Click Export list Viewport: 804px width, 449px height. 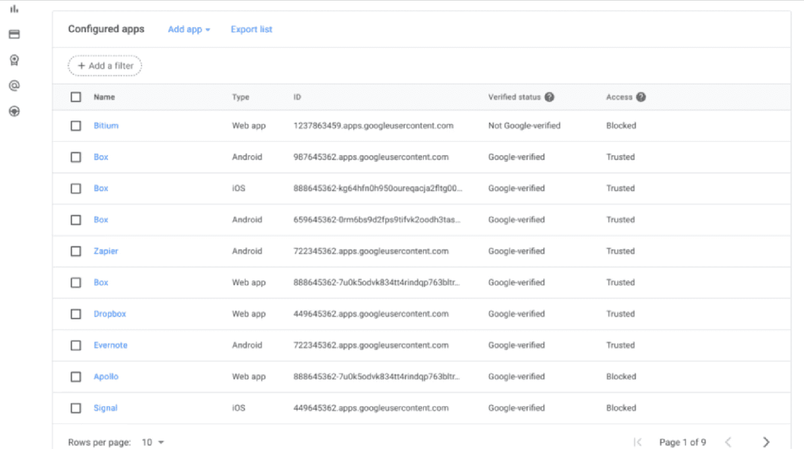[251, 29]
